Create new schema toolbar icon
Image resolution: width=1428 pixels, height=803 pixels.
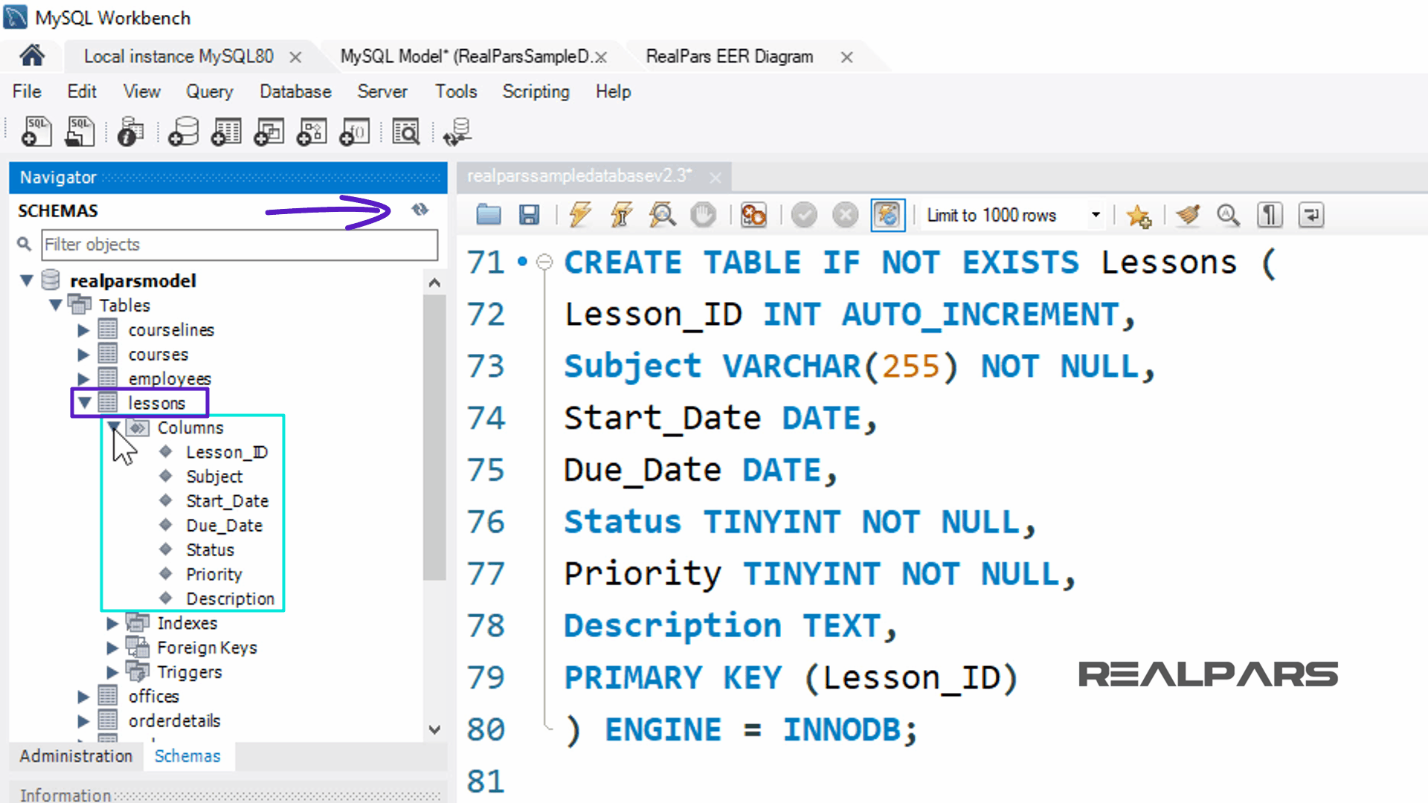(x=184, y=132)
